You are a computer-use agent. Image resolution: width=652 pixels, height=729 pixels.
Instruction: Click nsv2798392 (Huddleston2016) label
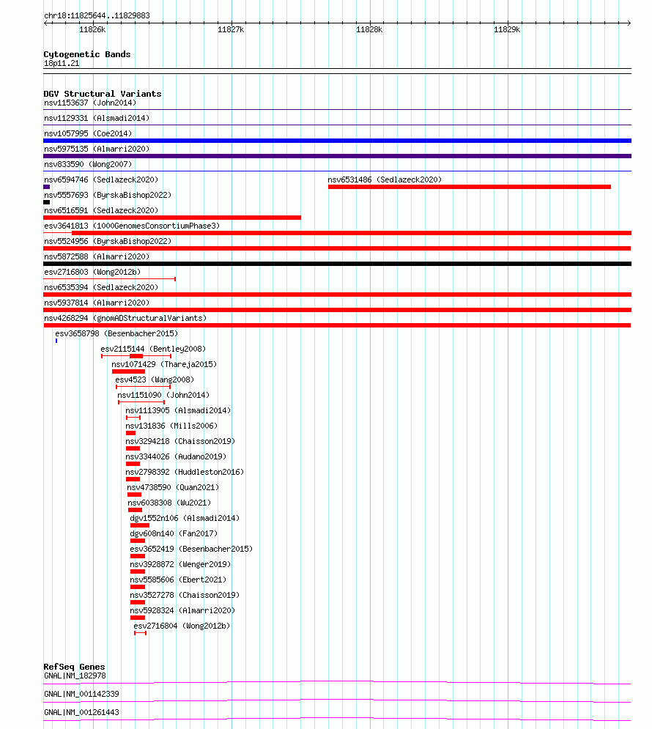tap(185, 472)
